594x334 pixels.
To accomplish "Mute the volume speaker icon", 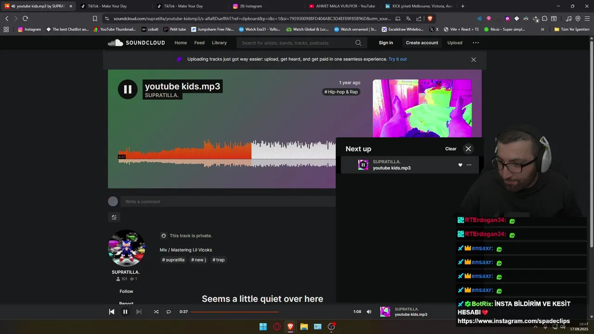I will [x=369, y=312].
